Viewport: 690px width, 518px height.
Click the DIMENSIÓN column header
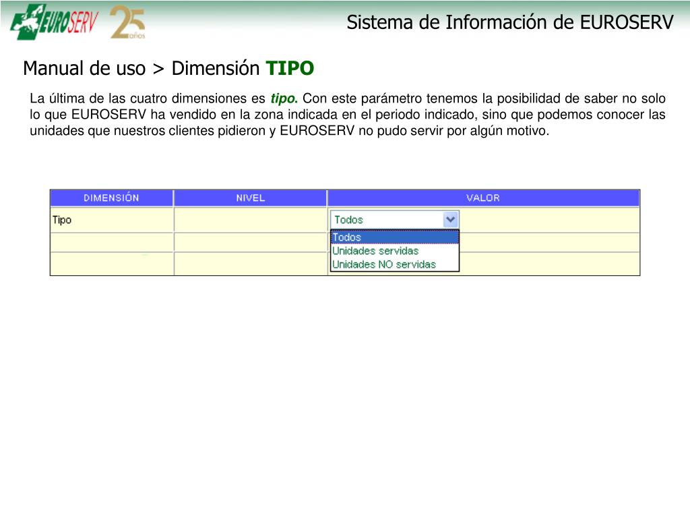point(112,198)
